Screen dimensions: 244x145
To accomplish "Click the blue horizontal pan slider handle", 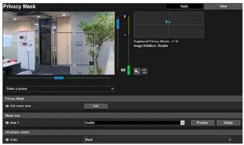I will pyautogui.click(x=59, y=78).
